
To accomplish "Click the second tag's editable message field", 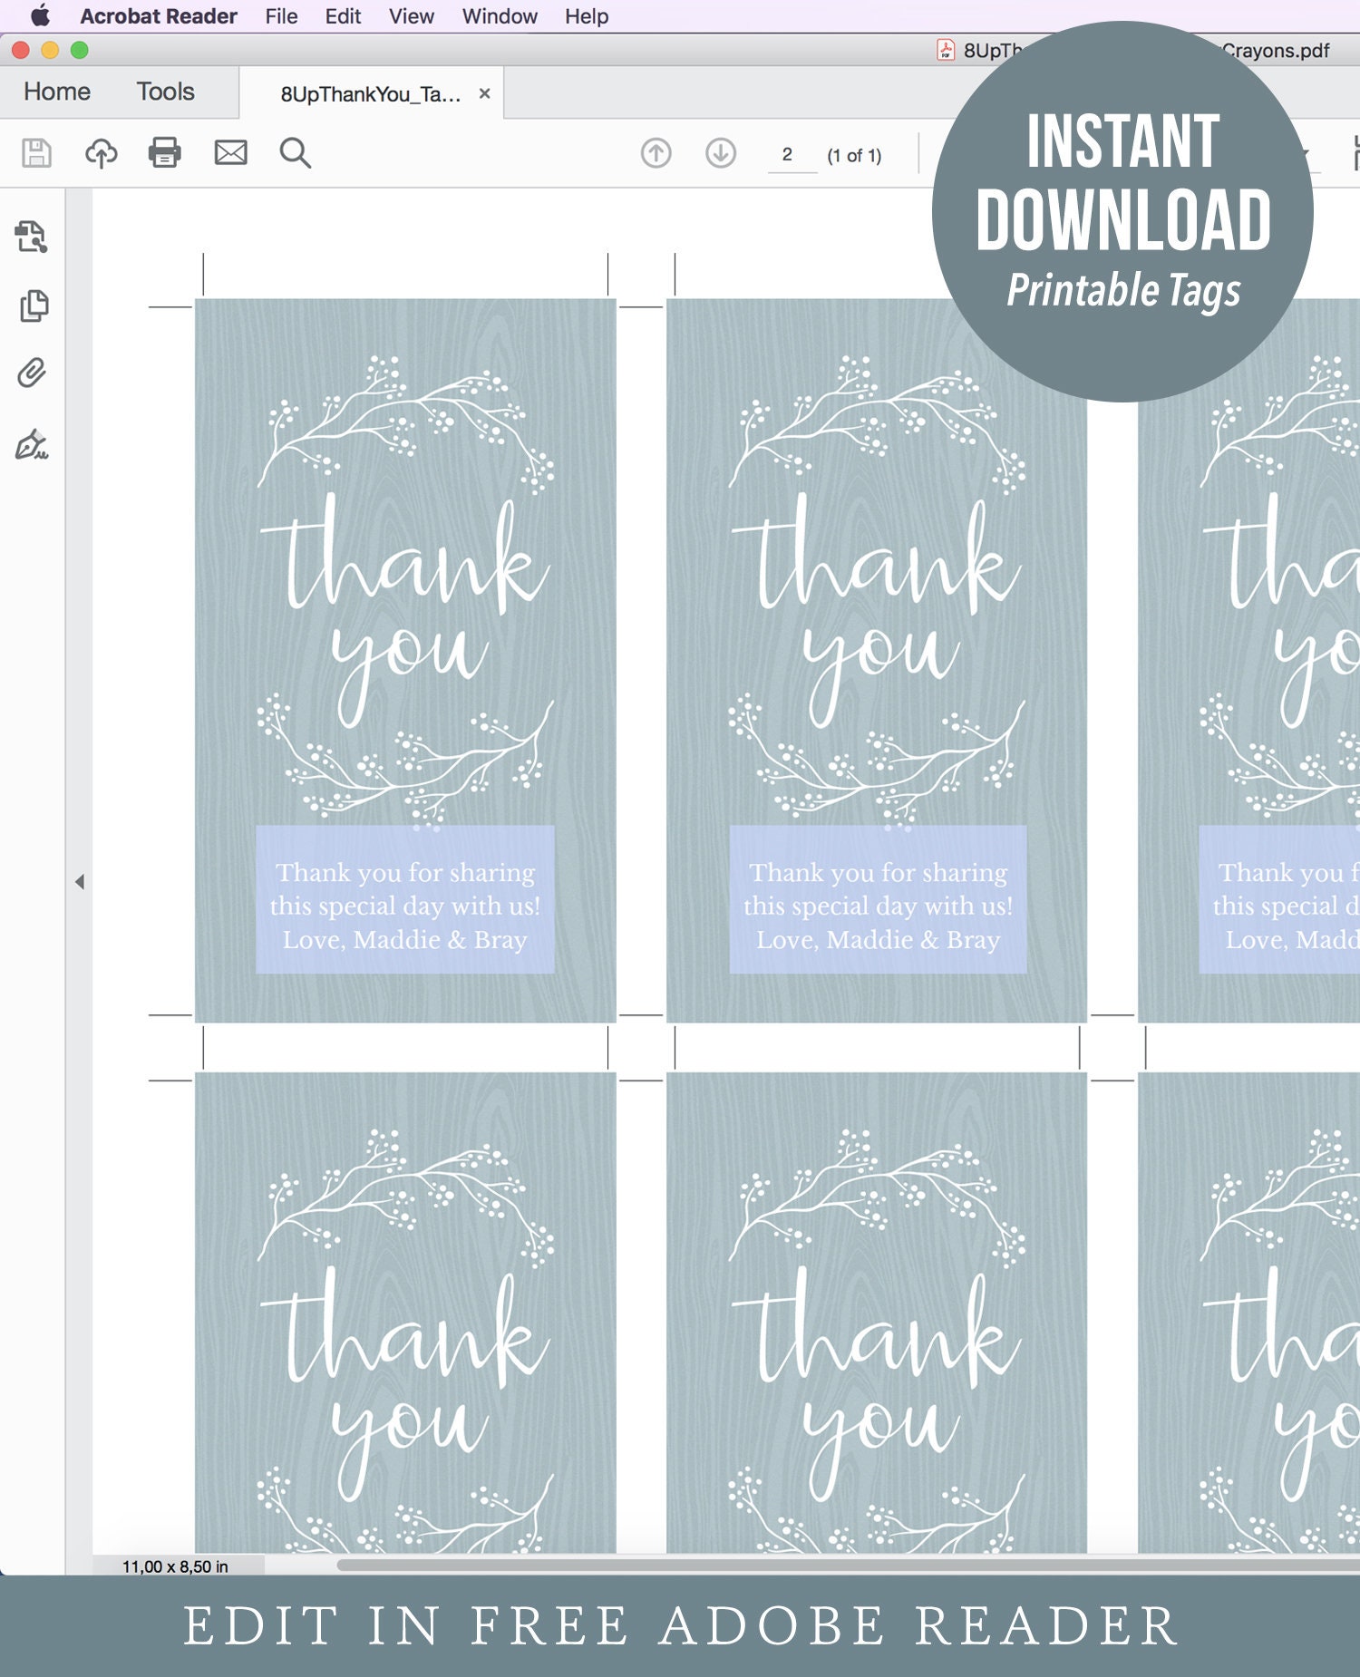I will [x=879, y=899].
